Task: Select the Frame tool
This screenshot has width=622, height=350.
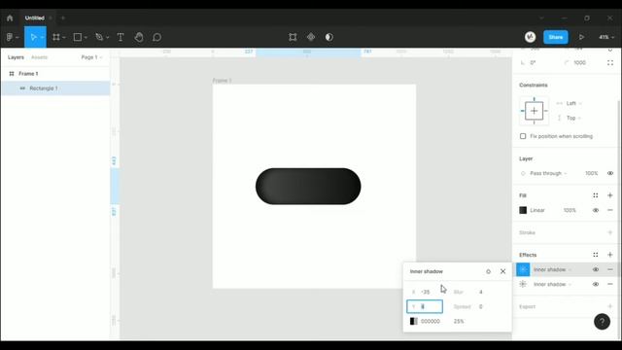Action: [56, 37]
